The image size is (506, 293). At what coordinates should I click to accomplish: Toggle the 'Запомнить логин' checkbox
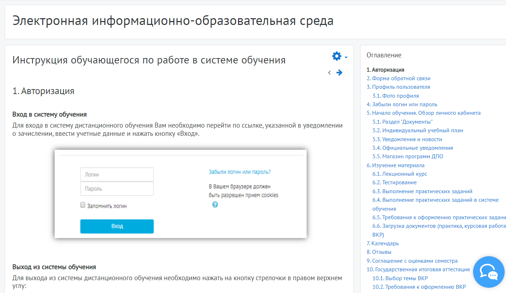tap(83, 205)
